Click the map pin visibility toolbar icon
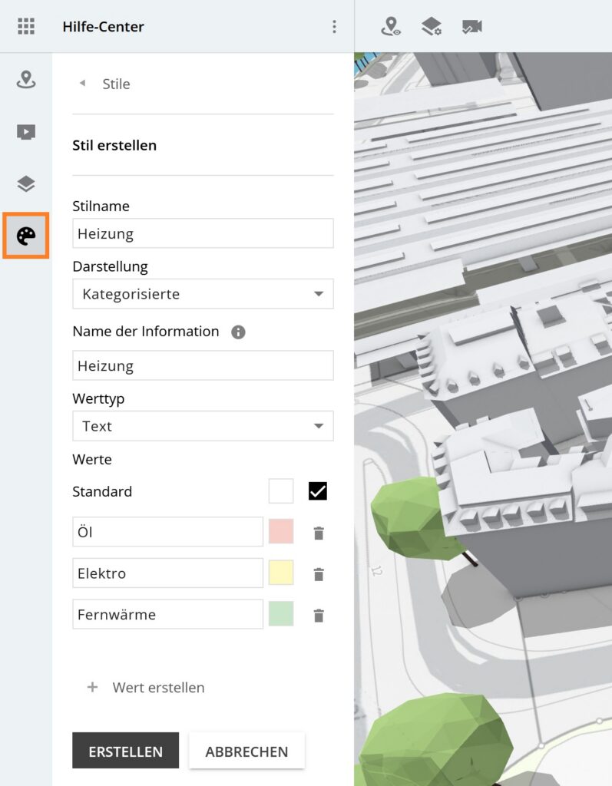The width and height of the screenshot is (612, 786). tap(391, 27)
